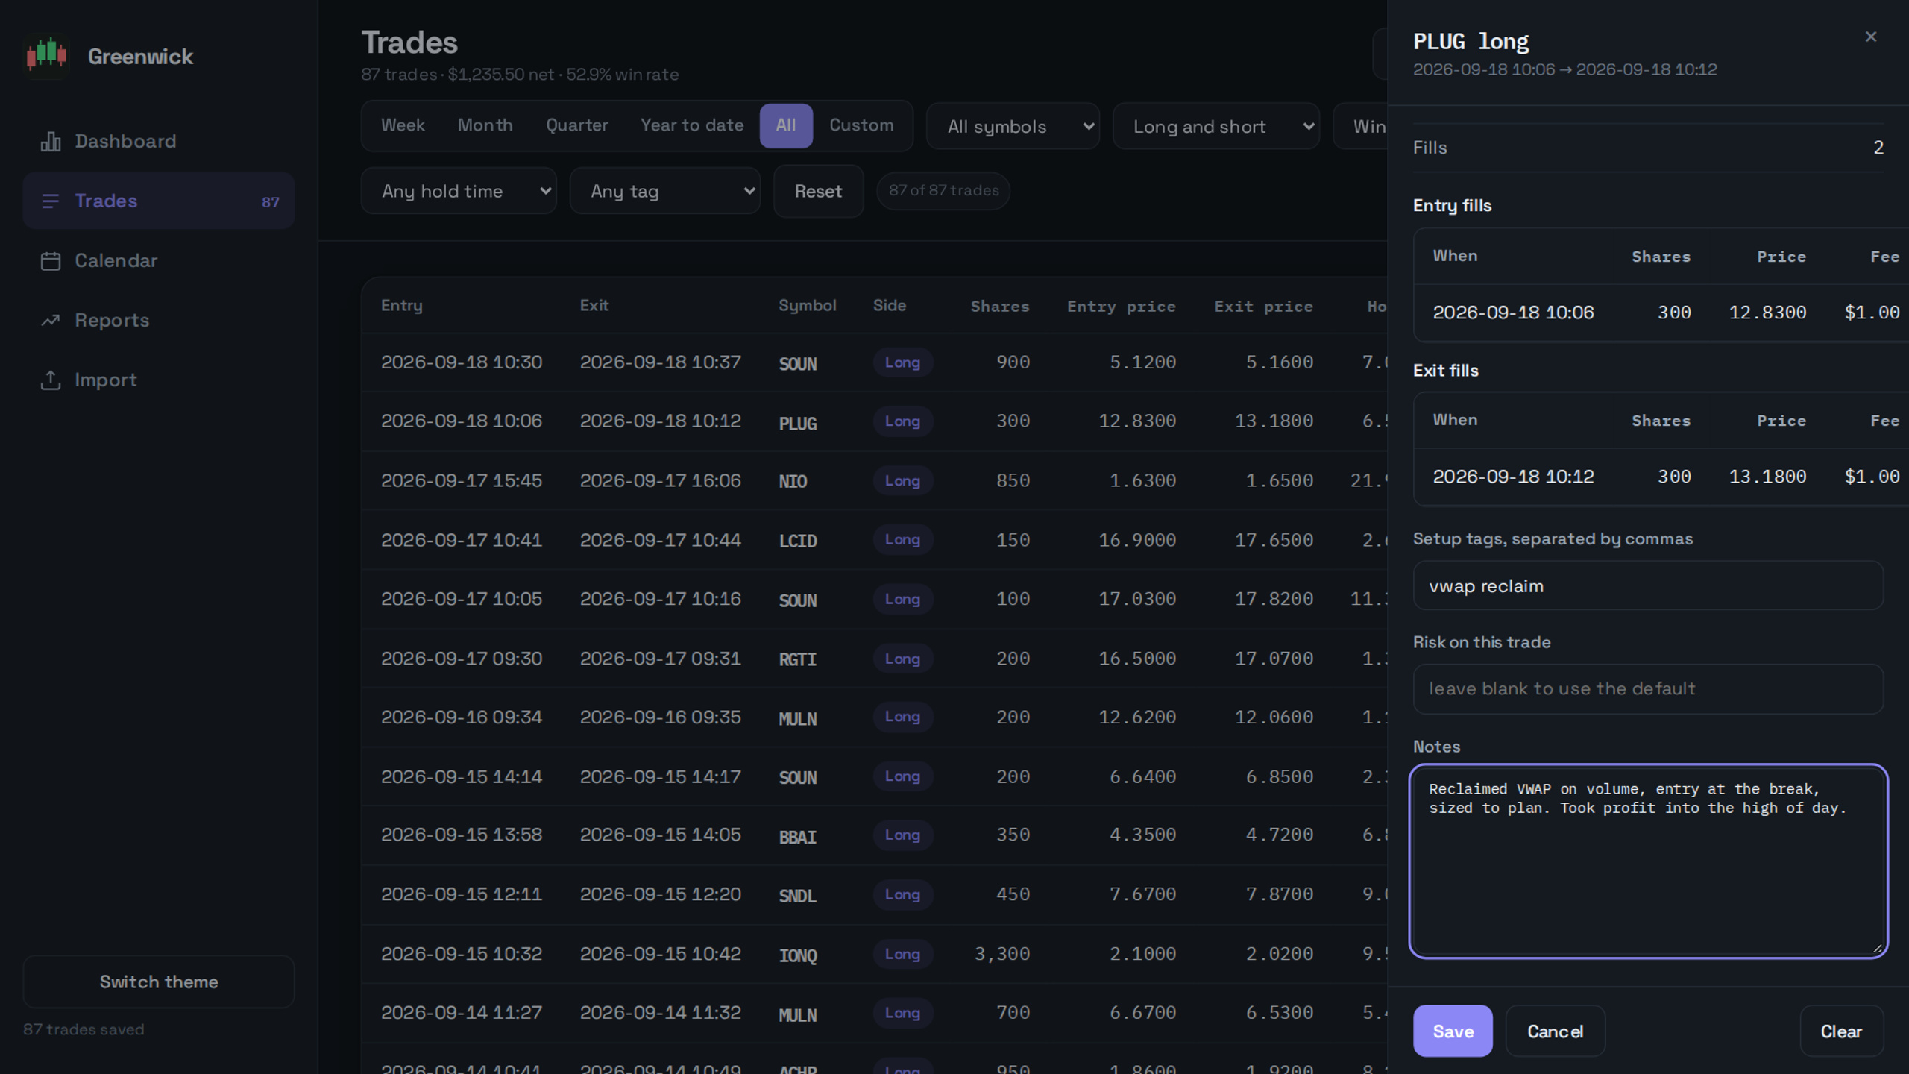Open the Dashboard nav item label
The height and width of the screenshot is (1074, 1909).
(125, 141)
